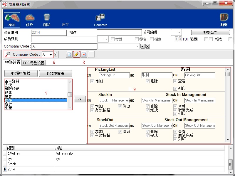Switch to 權限設置 tab
The image size is (235, 176).
pos(13,62)
